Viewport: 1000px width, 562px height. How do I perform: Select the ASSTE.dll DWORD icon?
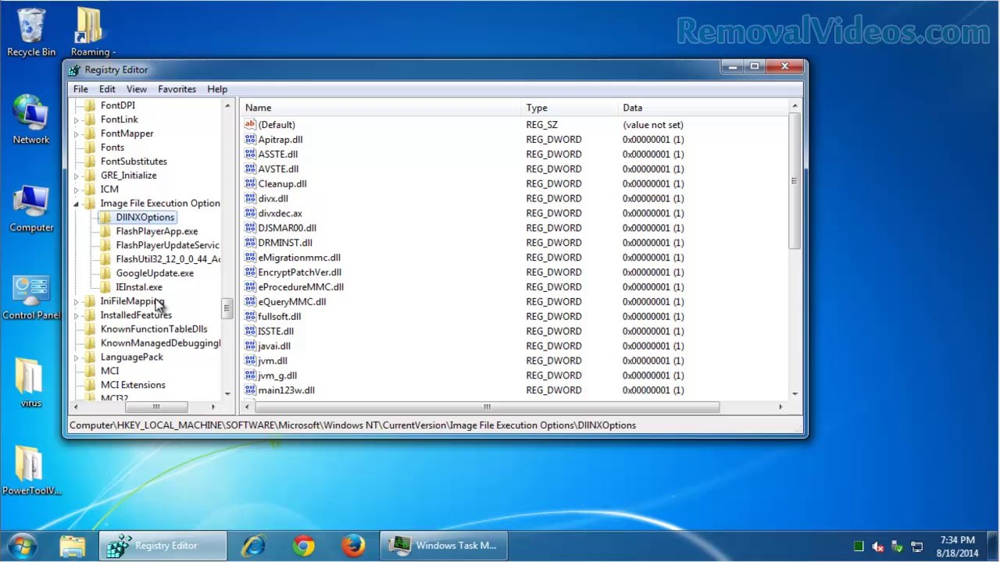[x=250, y=155]
